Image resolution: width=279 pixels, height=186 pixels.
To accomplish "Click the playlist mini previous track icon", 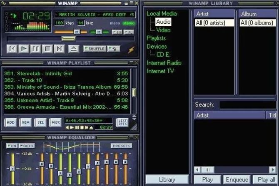I will point(67,127).
